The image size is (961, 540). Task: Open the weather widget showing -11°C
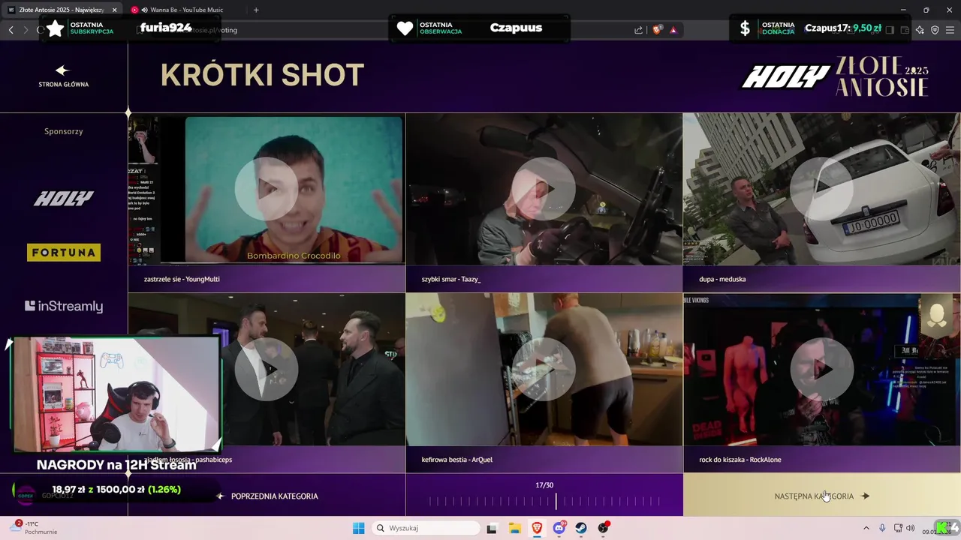[34, 527]
